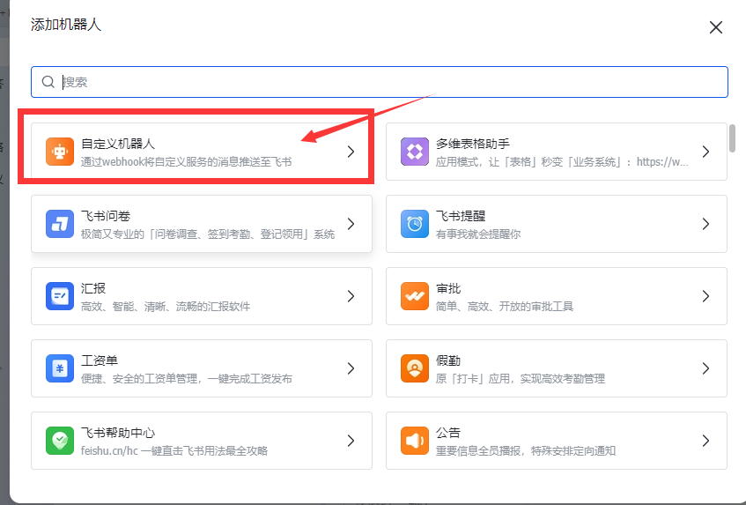The width and height of the screenshot is (746, 505).
Task: Select the 飞书问卷 title text
Action: click(x=106, y=216)
